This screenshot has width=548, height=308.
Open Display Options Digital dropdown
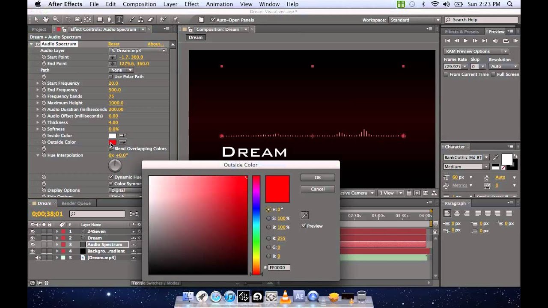[x=125, y=190]
